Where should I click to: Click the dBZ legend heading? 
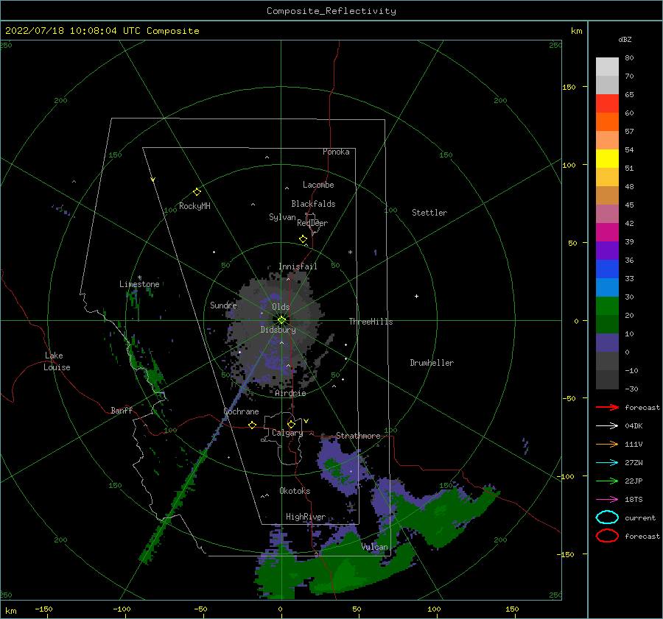(x=625, y=39)
